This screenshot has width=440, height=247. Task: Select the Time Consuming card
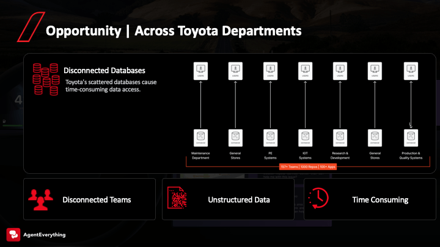pyautogui.click(x=370, y=199)
